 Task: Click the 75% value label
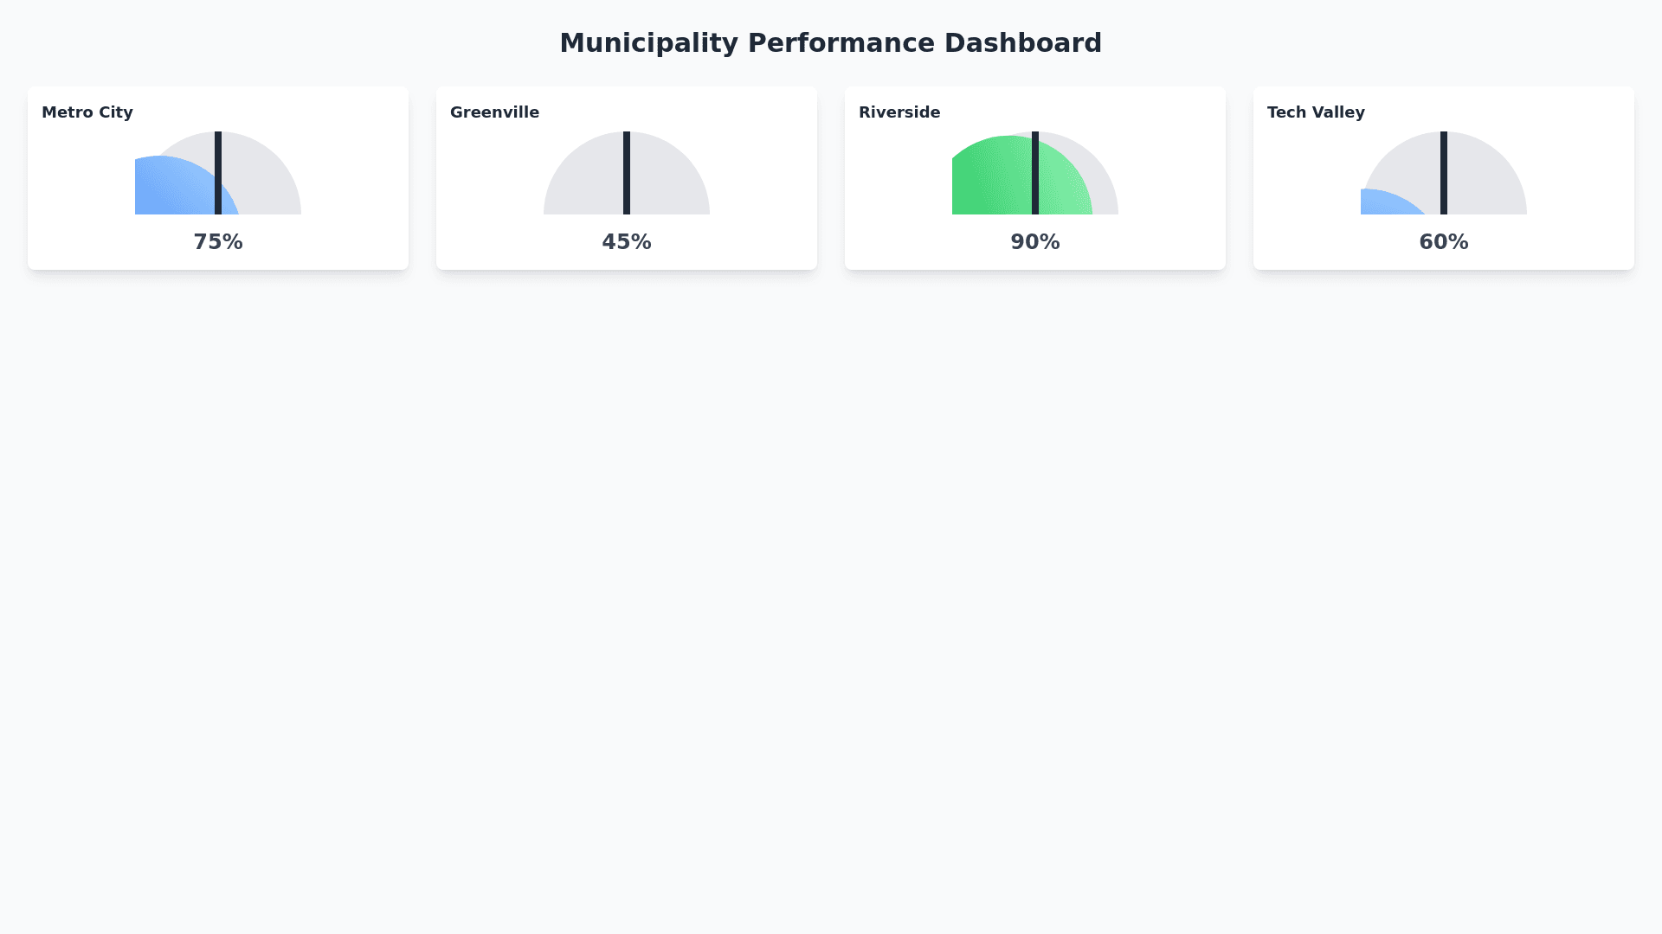click(x=218, y=242)
